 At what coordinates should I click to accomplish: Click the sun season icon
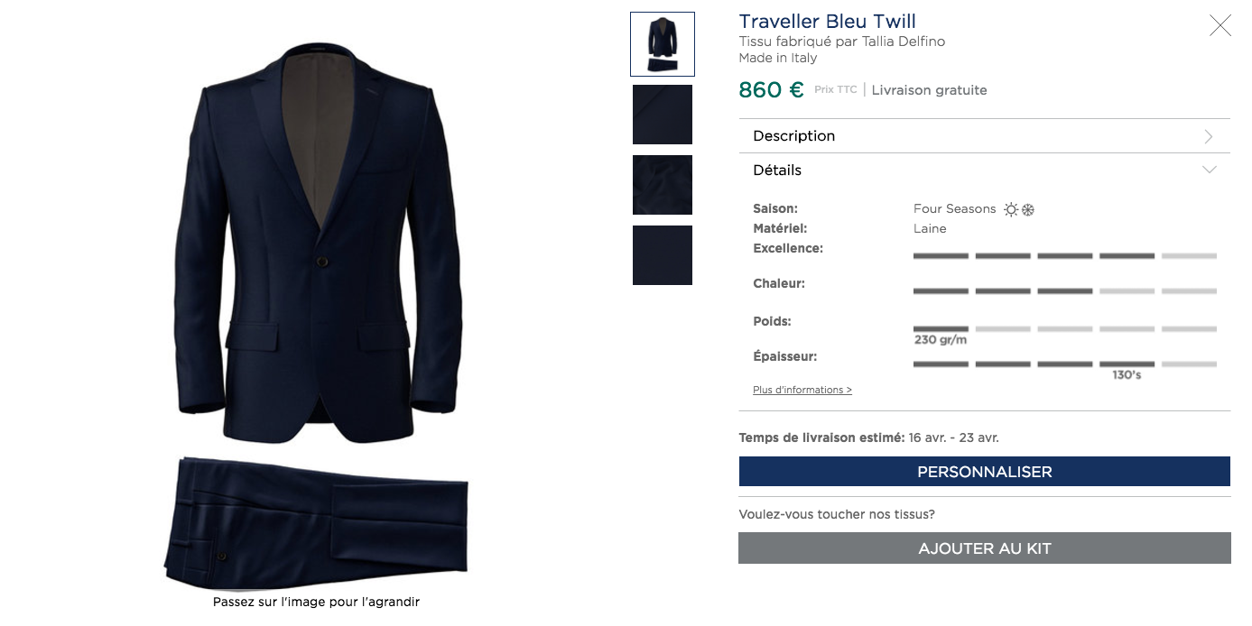(1011, 209)
